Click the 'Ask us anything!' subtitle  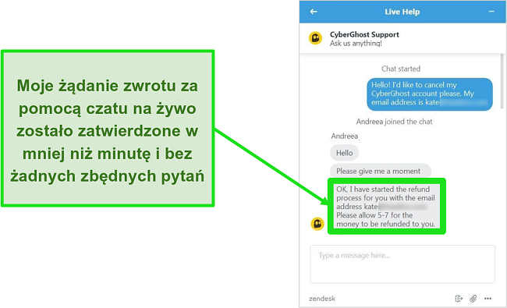(356, 44)
